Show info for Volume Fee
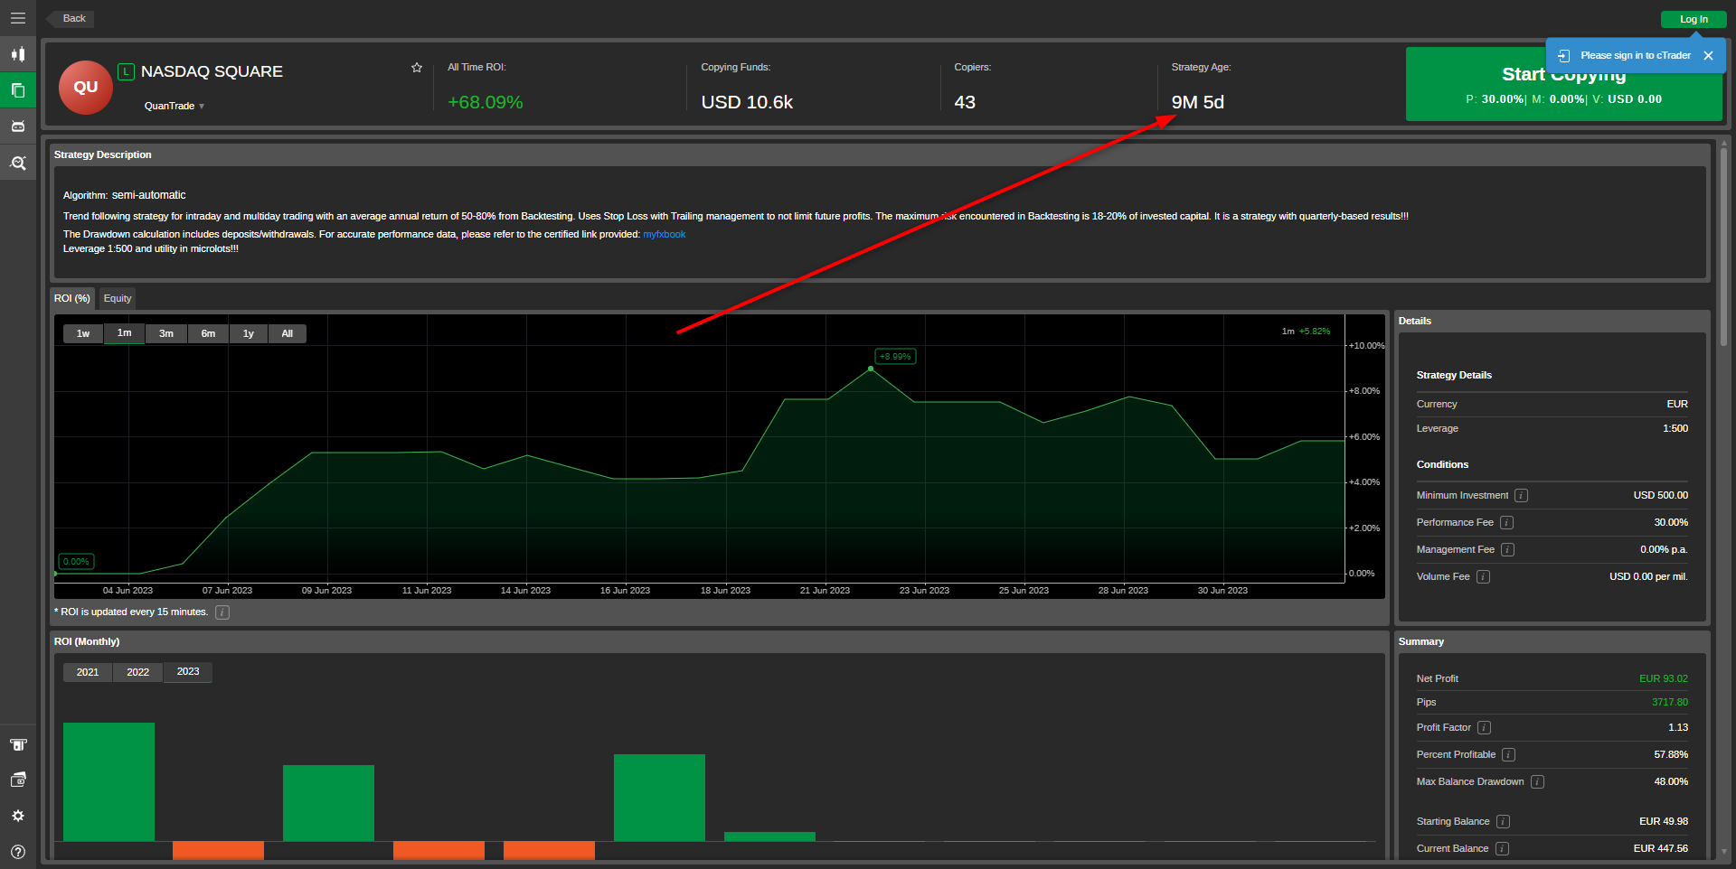 [x=1483, y=576]
